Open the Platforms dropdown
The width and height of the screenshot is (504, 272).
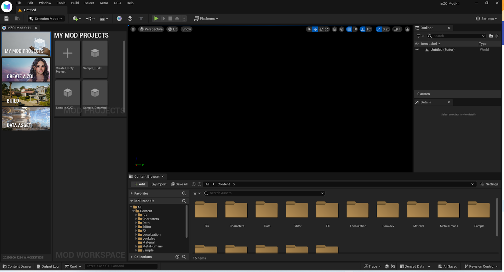[206, 19]
